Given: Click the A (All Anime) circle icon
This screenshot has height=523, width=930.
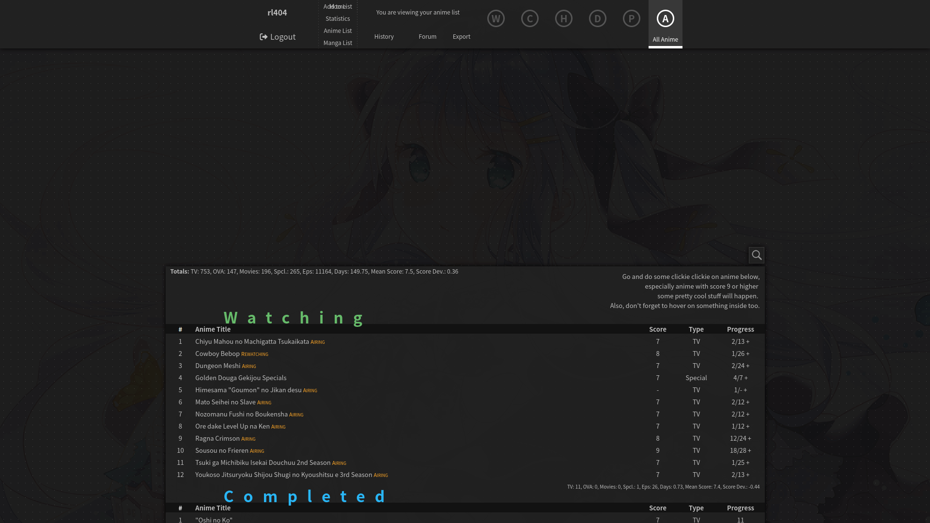Looking at the screenshot, I should (x=665, y=18).
